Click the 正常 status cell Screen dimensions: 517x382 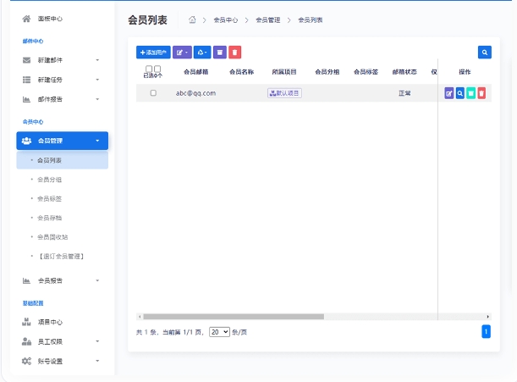pos(404,93)
